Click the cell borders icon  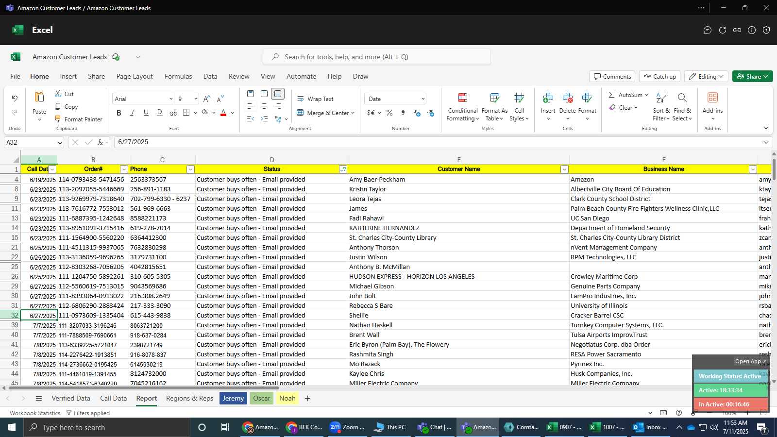[x=186, y=113]
